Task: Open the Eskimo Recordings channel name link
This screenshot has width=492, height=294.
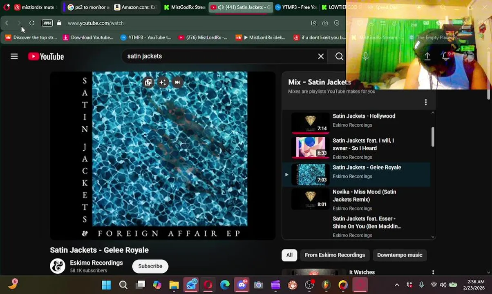Action: pyautogui.click(x=96, y=263)
